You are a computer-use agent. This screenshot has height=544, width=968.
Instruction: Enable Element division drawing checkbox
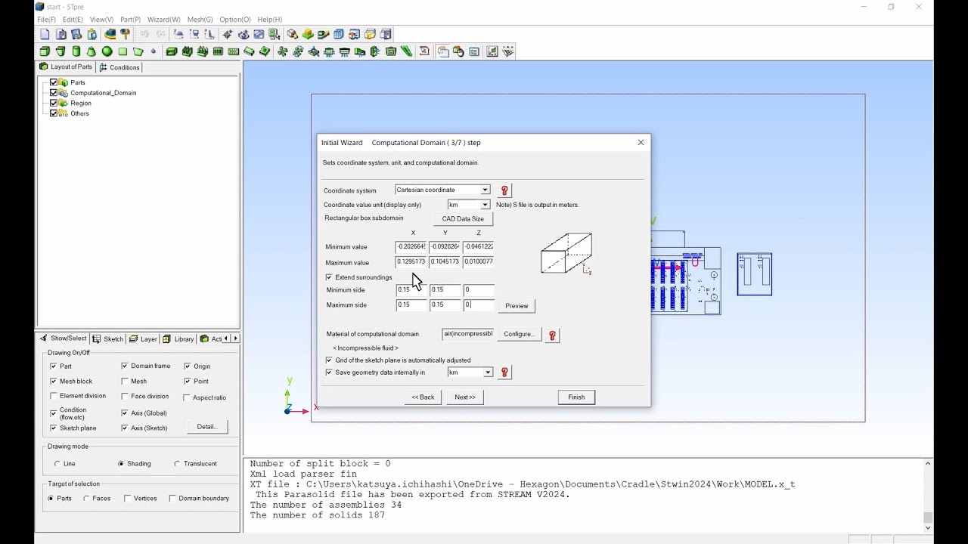[54, 396]
